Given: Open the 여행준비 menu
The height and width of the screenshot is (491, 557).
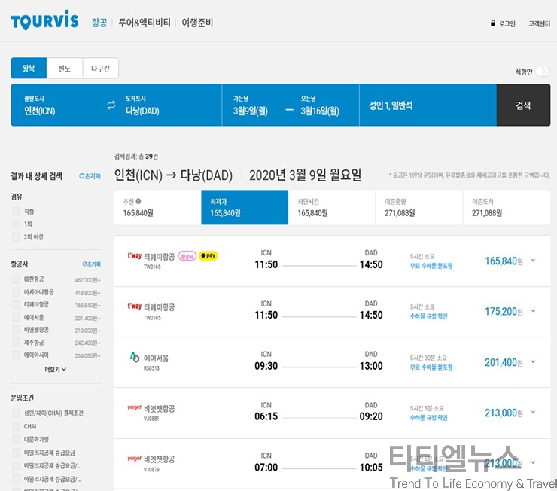Looking at the screenshot, I should pyautogui.click(x=197, y=23).
